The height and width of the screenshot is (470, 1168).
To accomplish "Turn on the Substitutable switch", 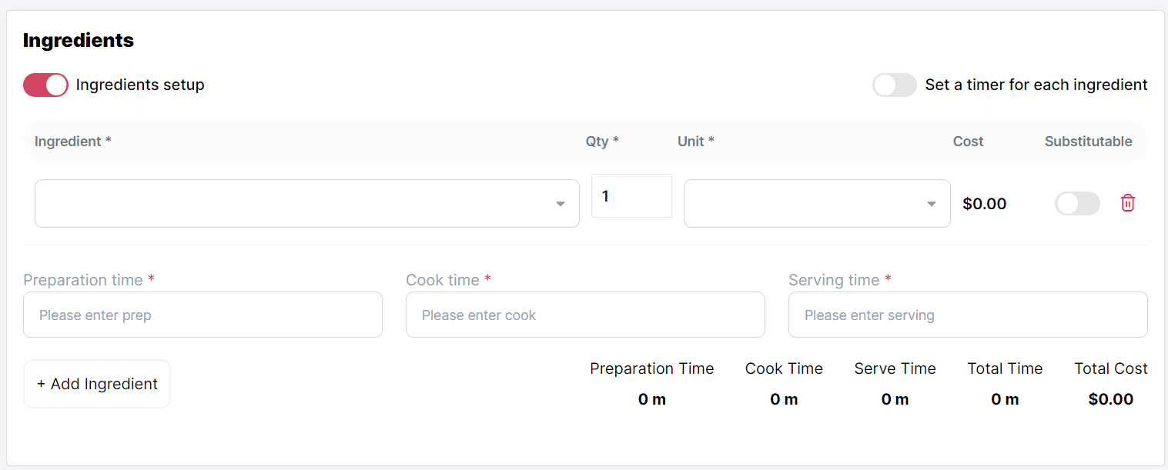I will coord(1076,203).
